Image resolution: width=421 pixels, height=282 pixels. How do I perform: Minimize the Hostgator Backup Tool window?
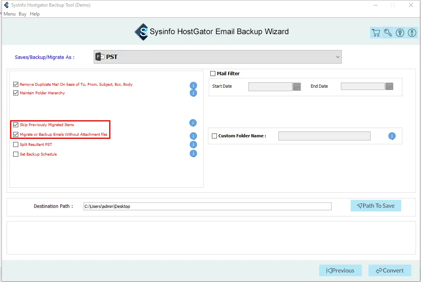click(376, 5)
